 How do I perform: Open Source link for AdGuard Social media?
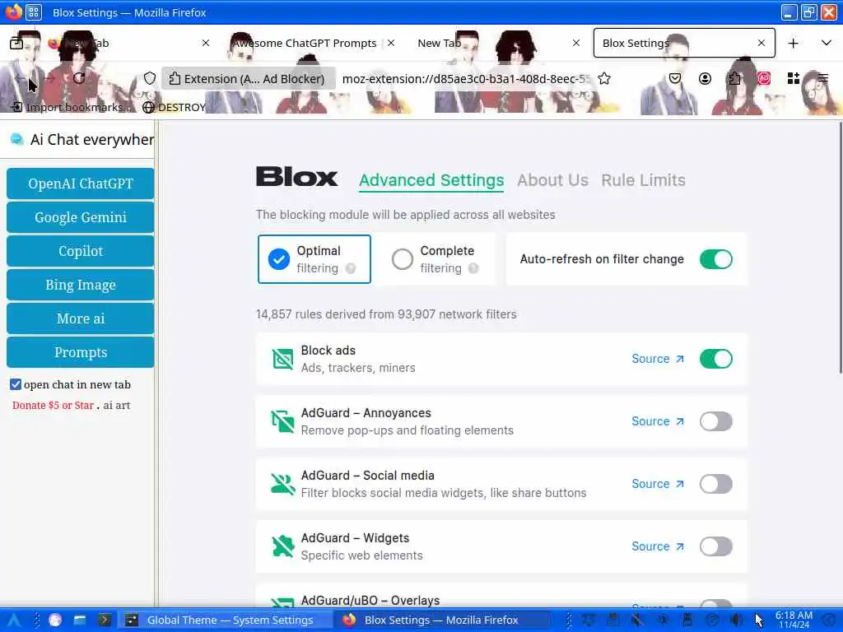pyautogui.click(x=658, y=484)
